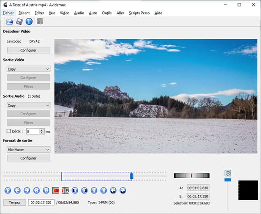Show file information with blue info icon
Screen dimensions: 261x214
point(29,21)
